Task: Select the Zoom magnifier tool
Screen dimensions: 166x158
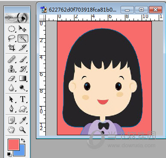Action: (23, 130)
